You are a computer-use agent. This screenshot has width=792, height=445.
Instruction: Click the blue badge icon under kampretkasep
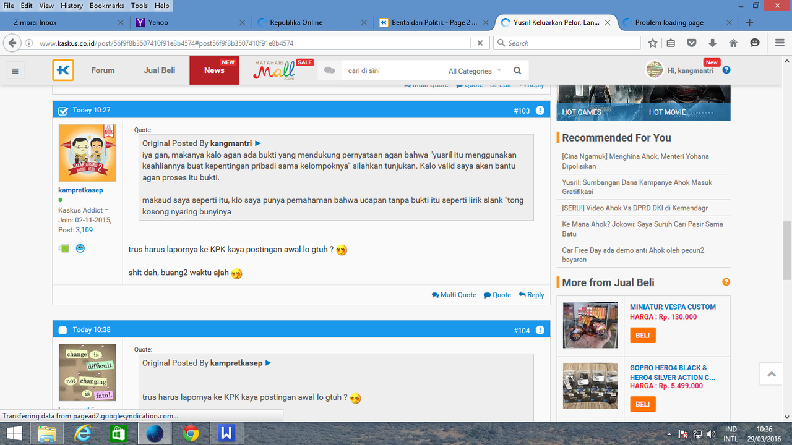80,248
